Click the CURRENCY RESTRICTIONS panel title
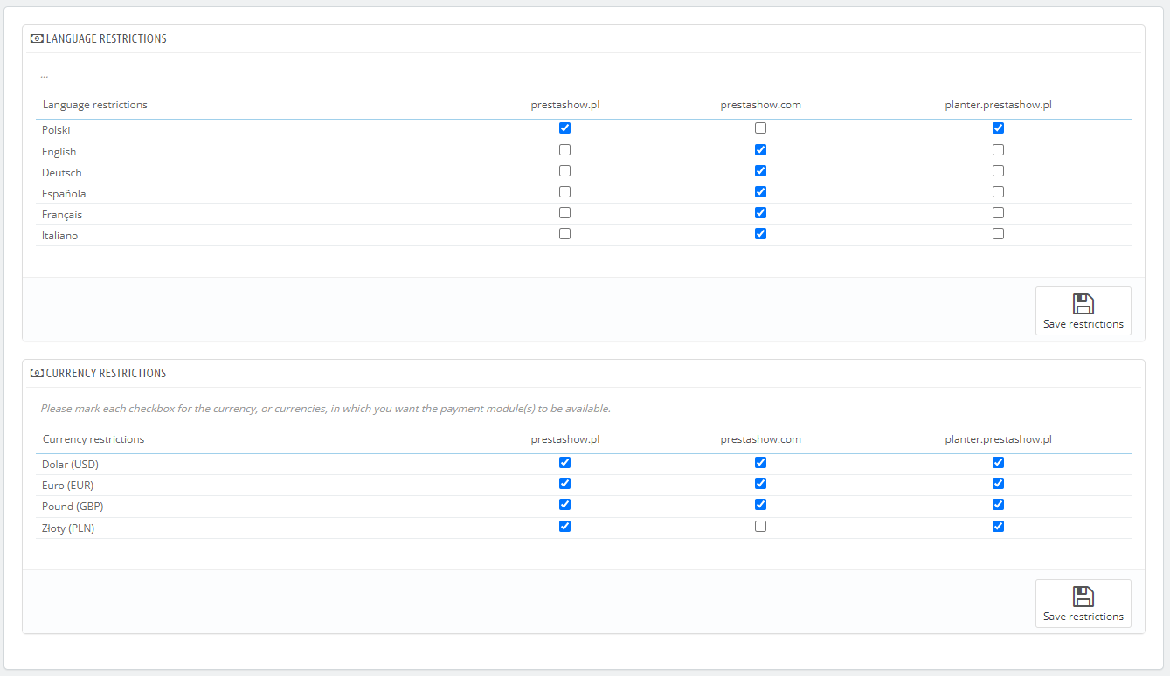The height and width of the screenshot is (676, 1170). (x=106, y=373)
